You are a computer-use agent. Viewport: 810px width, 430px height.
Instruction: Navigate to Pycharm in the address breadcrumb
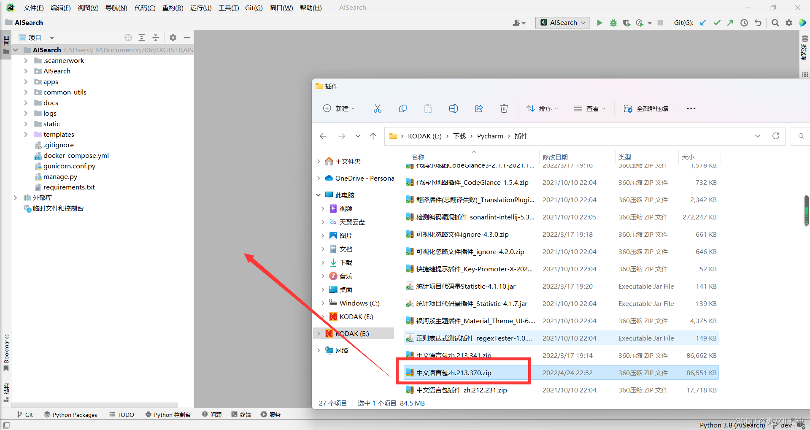(x=490, y=136)
